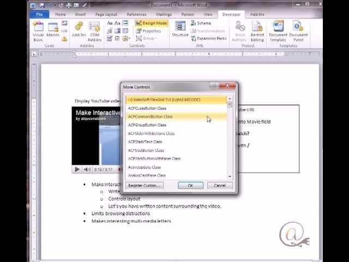Click the 'Controls layout' bullet text
Image resolution: width=349 pixels, height=262 pixels.
pos(124,199)
